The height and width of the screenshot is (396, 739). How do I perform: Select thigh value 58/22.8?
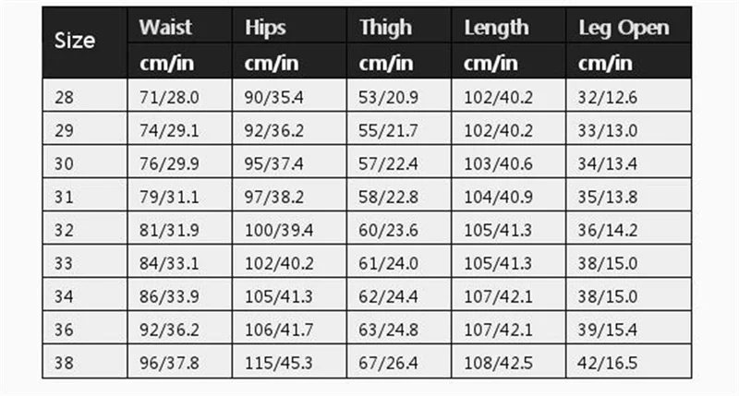(388, 197)
